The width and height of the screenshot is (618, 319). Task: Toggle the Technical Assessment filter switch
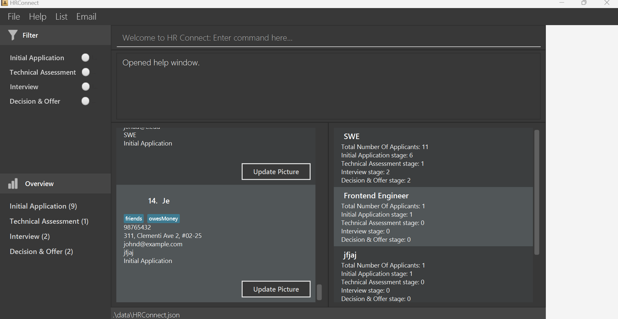85,72
